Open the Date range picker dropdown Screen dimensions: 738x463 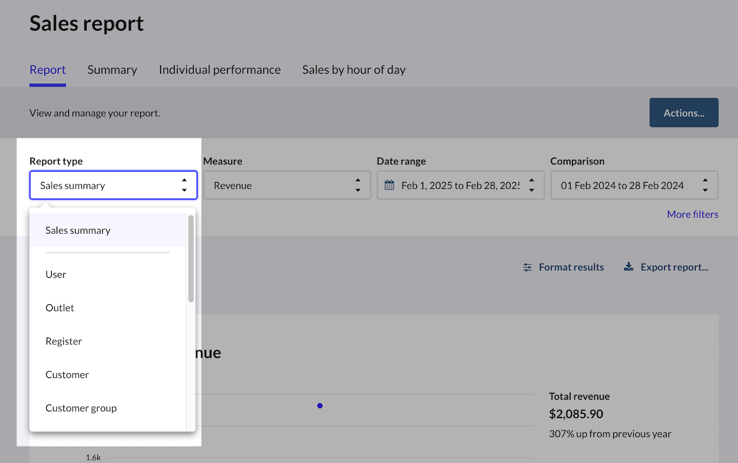pyautogui.click(x=460, y=186)
